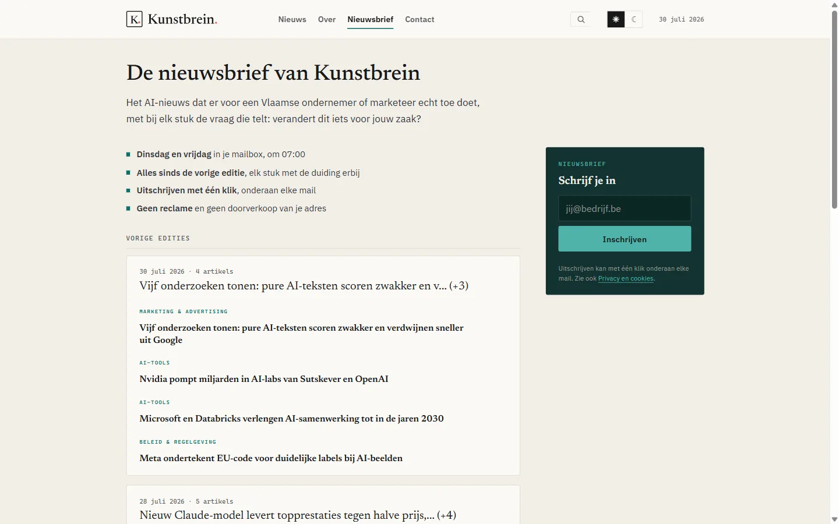Click 'AI-TOOLS' label above Microsoft article
Image resolution: width=839 pixels, height=524 pixels.
154,402
